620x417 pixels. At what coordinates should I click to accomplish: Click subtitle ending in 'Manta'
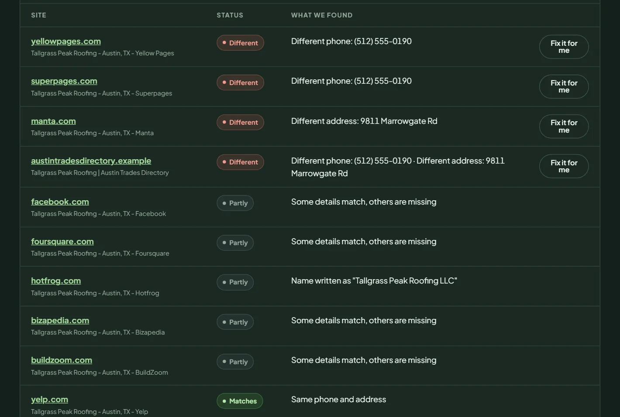92,133
